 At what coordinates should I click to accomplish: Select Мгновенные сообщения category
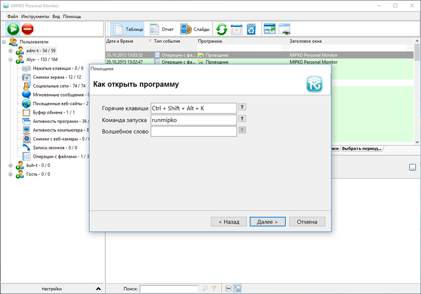[x=61, y=95]
